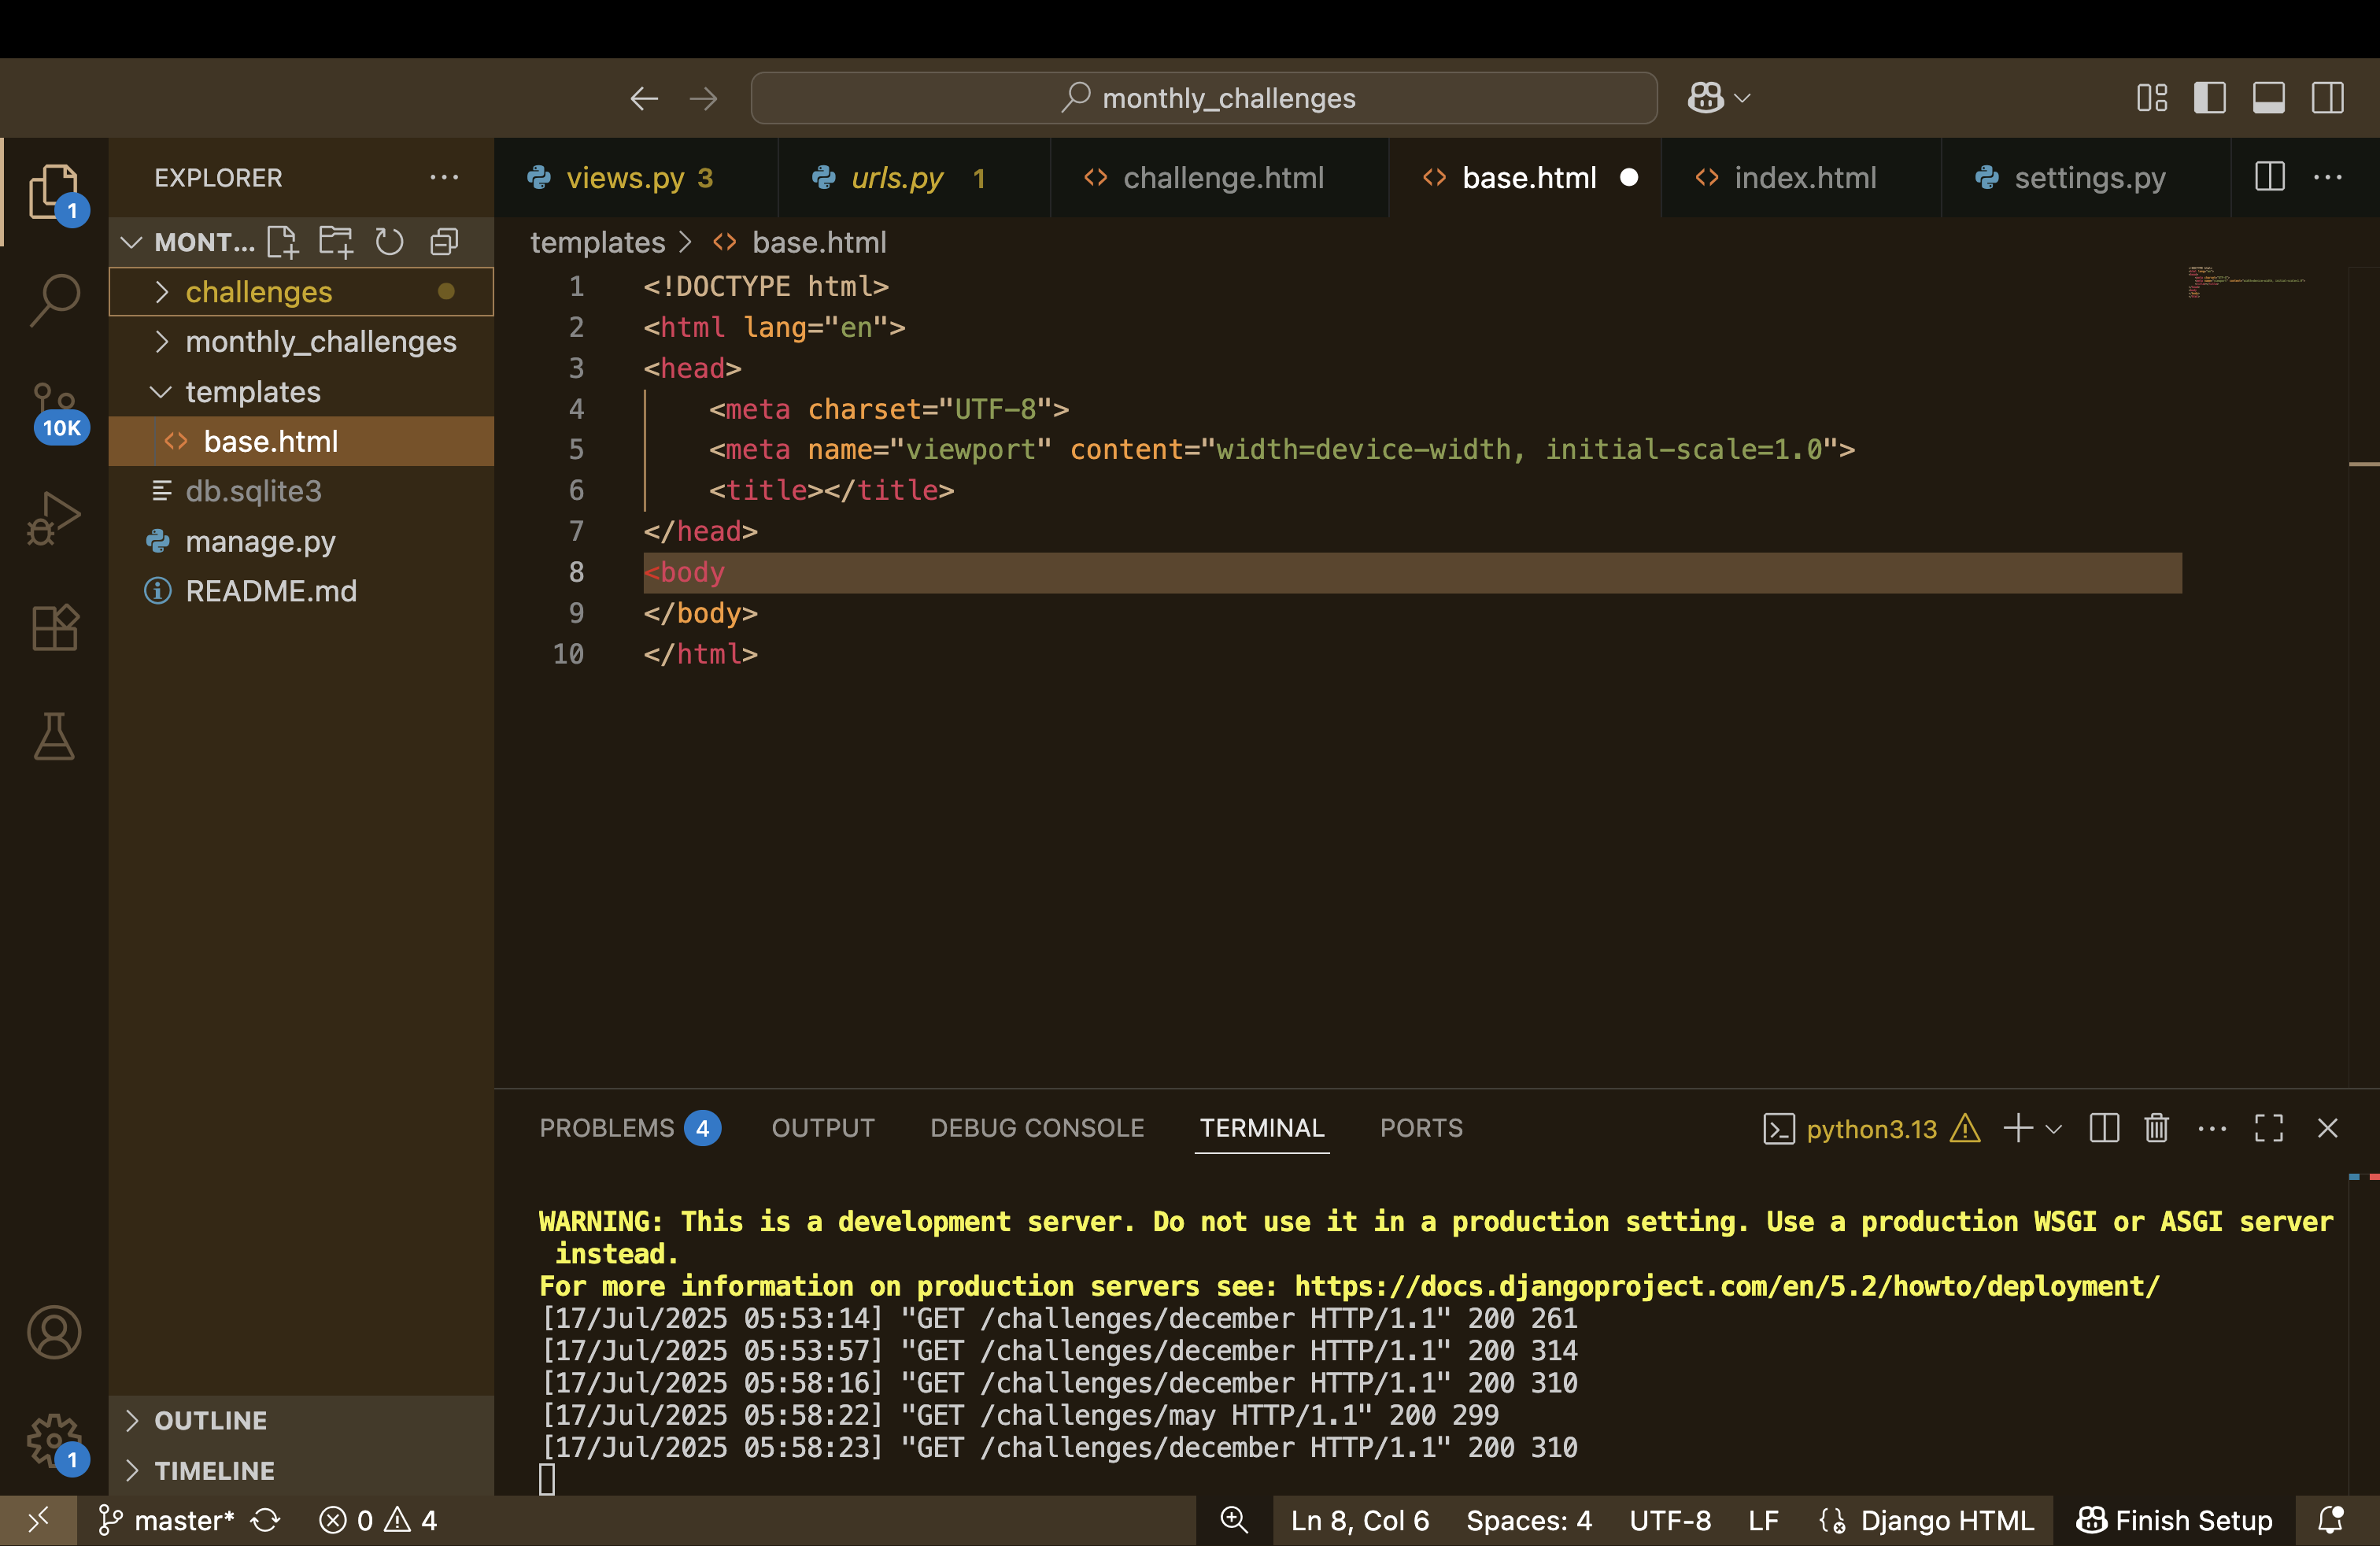Toggle the secondary side bar
The width and height of the screenshot is (2380, 1546).
pyautogui.click(x=2327, y=98)
